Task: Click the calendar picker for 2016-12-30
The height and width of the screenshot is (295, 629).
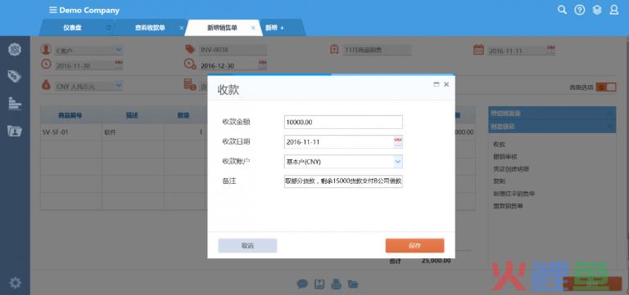Action: point(262,64)
